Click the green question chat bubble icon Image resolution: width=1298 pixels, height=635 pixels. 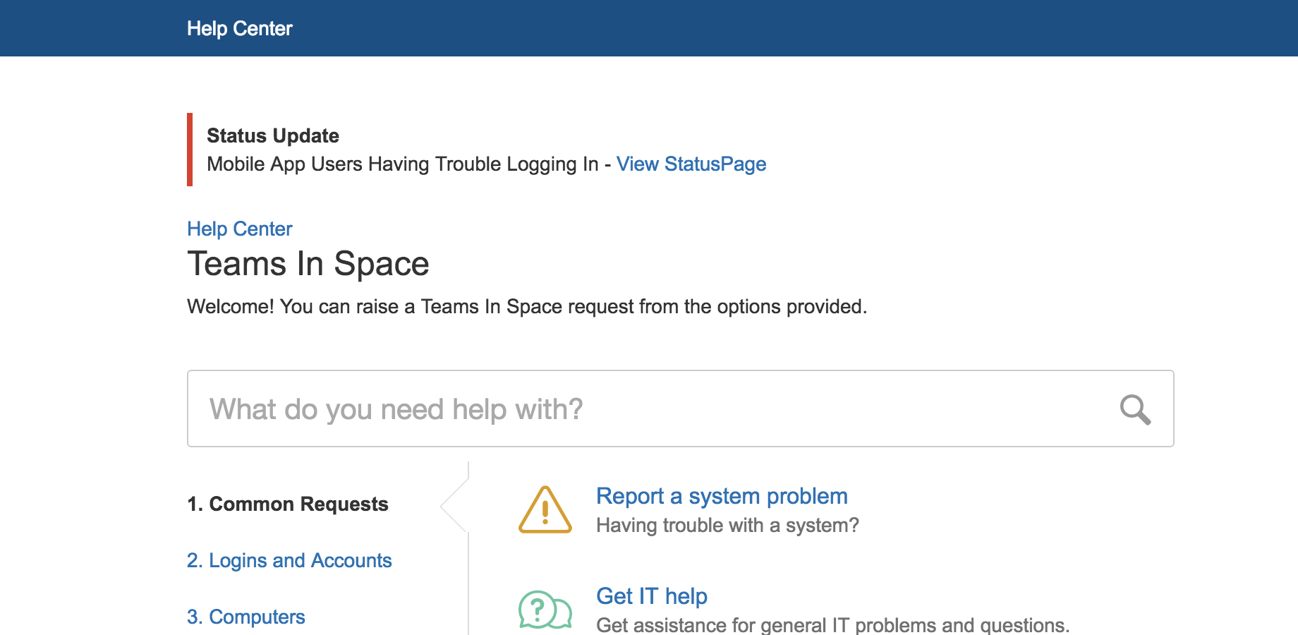coord(545,610)
